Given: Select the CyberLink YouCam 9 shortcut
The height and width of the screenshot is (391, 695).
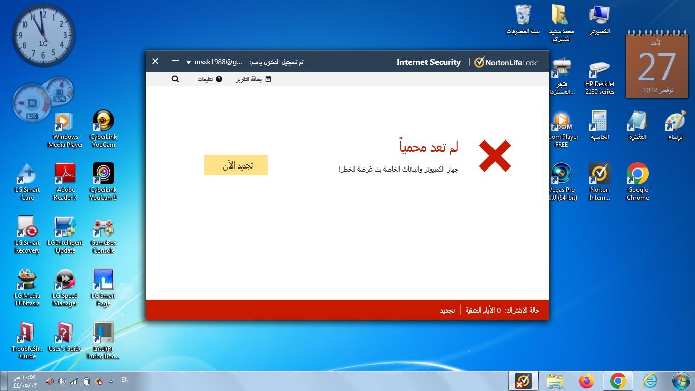Looking at the screenshot, I should click(x=103, y=182).
